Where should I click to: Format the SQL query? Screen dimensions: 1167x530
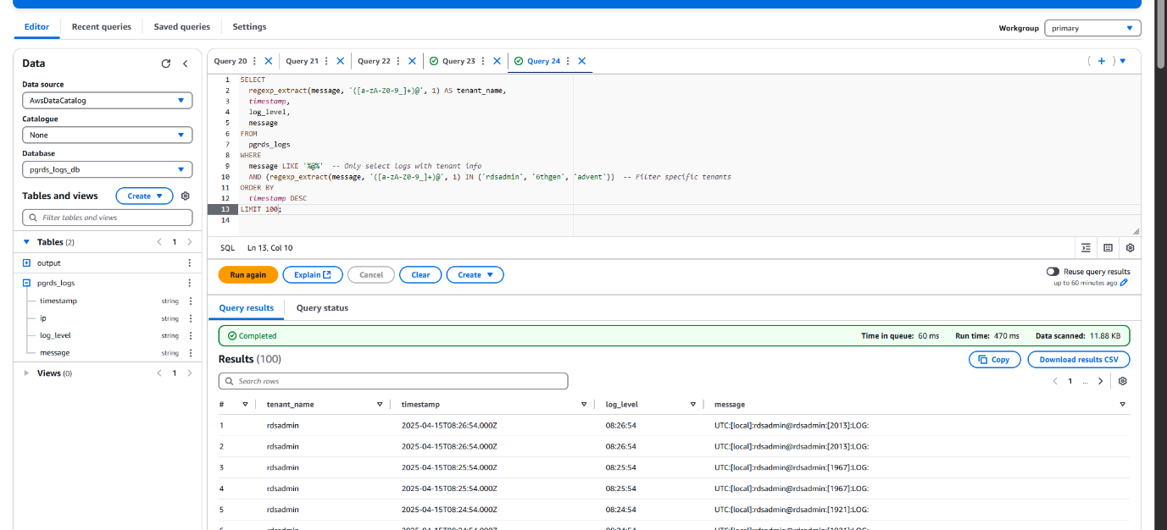point(1086,248)
